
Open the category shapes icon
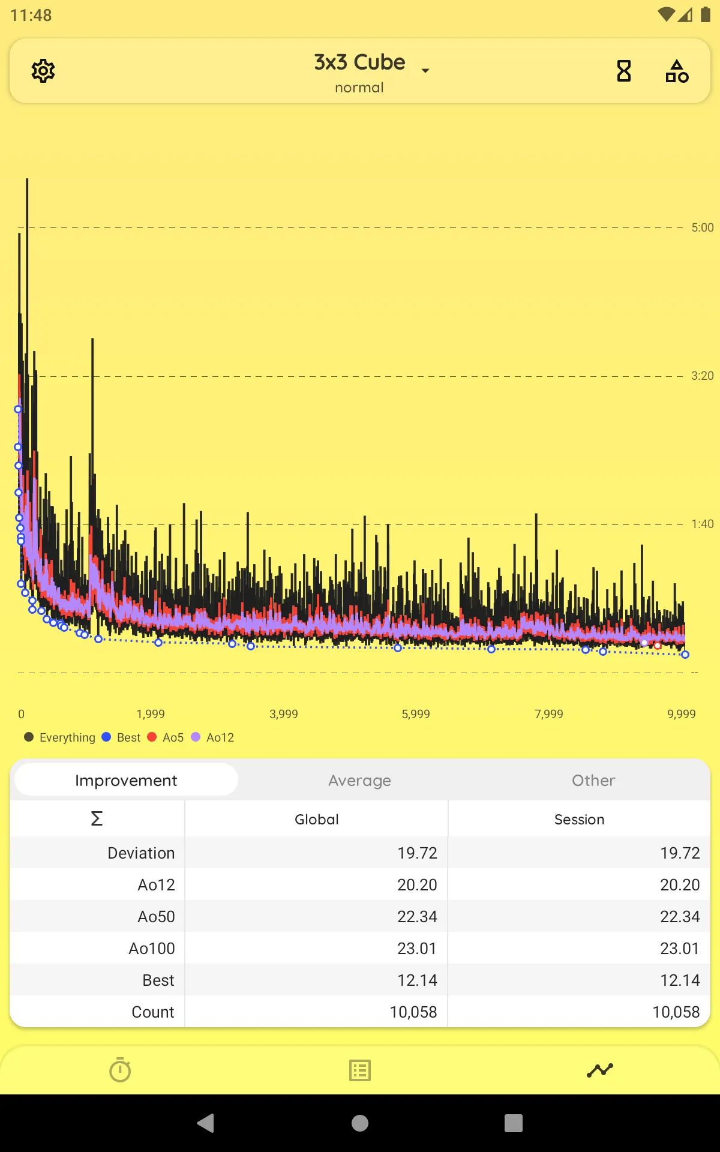(x=677, y=71)
